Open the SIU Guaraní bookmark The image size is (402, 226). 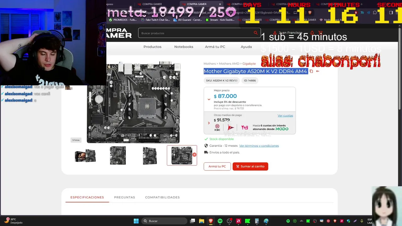(188, 20)
